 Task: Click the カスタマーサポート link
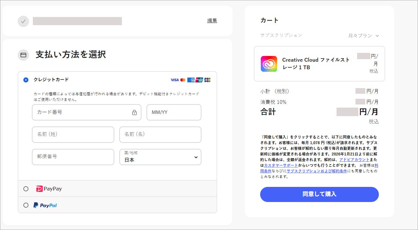[x=281, y=165]
